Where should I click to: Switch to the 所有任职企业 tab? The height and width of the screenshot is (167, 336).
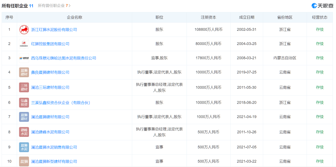coord(17,6)
